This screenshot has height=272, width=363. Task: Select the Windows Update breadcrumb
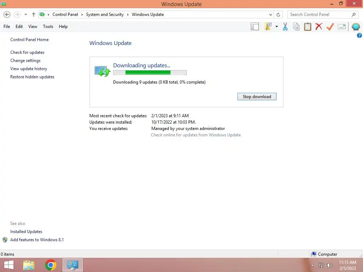tap(148, 15)
